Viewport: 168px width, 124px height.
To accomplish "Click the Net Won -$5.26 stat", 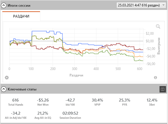I will pos(43,102).
